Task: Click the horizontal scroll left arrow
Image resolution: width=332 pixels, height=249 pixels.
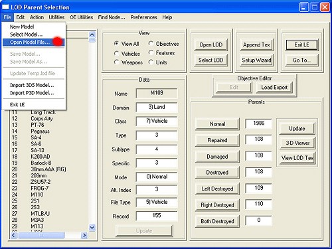Action: tap(14, 235)
